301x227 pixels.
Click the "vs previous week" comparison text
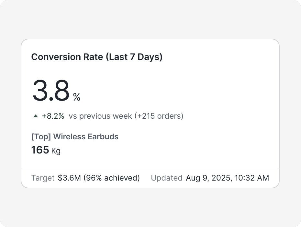click(x=100, y=116)
